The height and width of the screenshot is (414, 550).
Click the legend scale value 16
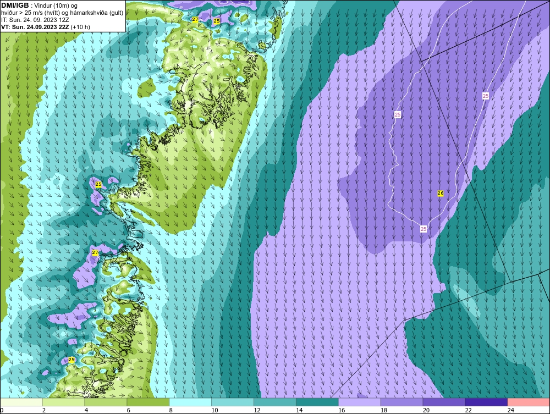342,410
